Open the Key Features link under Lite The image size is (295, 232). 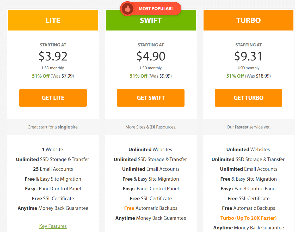53,226
